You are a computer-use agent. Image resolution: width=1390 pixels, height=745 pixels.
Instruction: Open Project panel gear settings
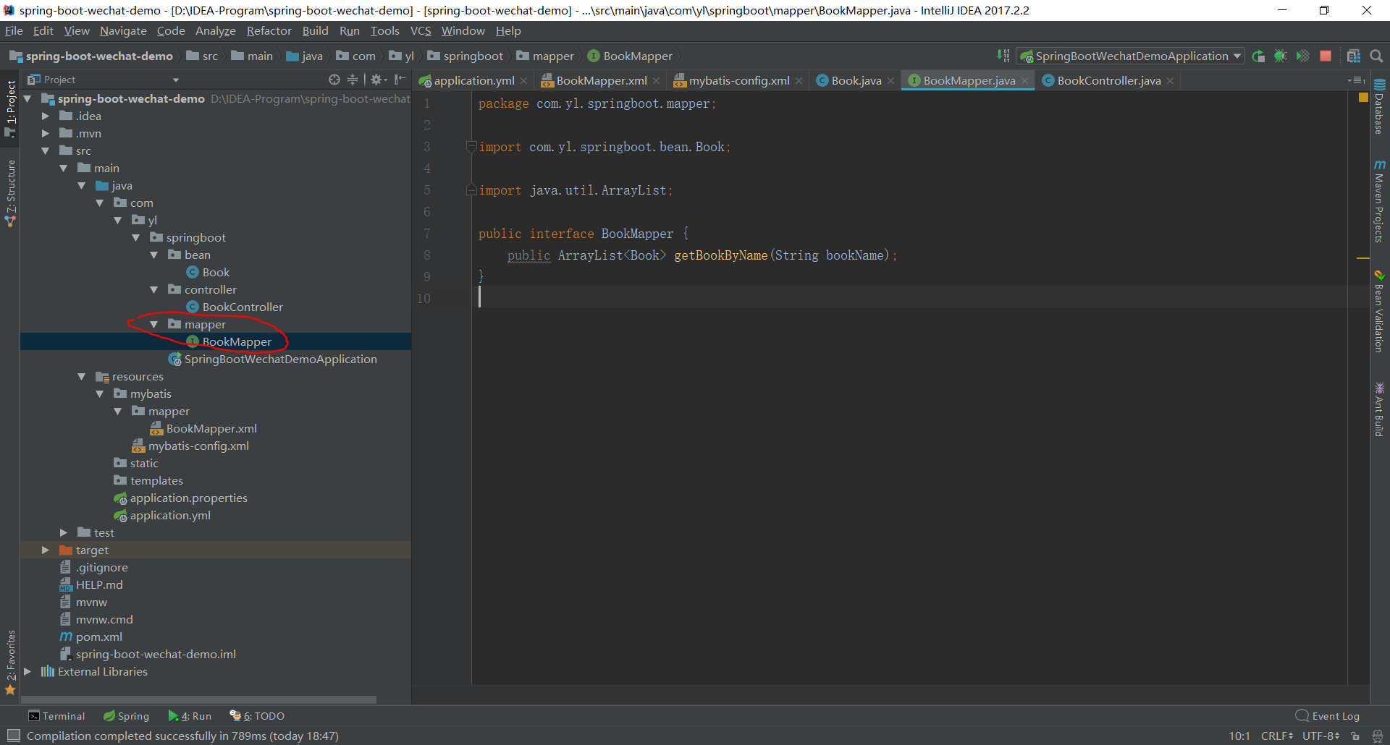coord(379,80)
